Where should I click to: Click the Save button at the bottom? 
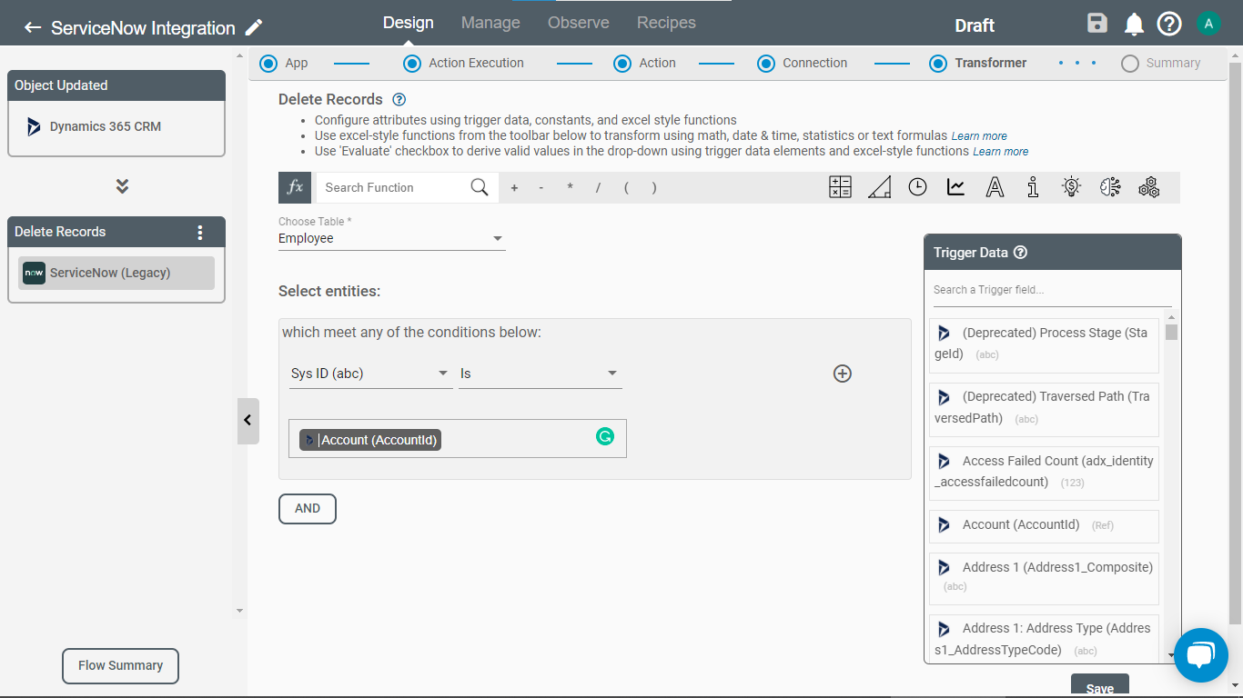1100,686
